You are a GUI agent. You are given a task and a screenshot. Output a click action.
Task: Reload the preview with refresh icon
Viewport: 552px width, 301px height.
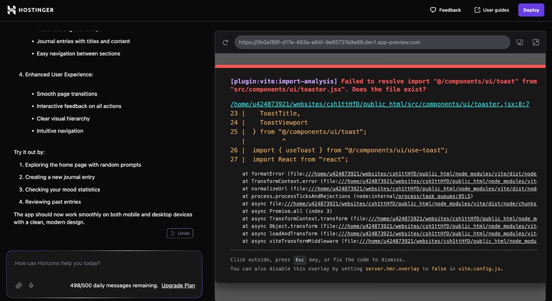(x=225, y=42)
